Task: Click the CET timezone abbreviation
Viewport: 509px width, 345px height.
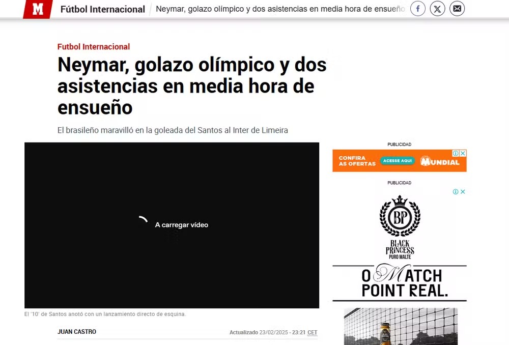Action: click(x=312, y=332)
